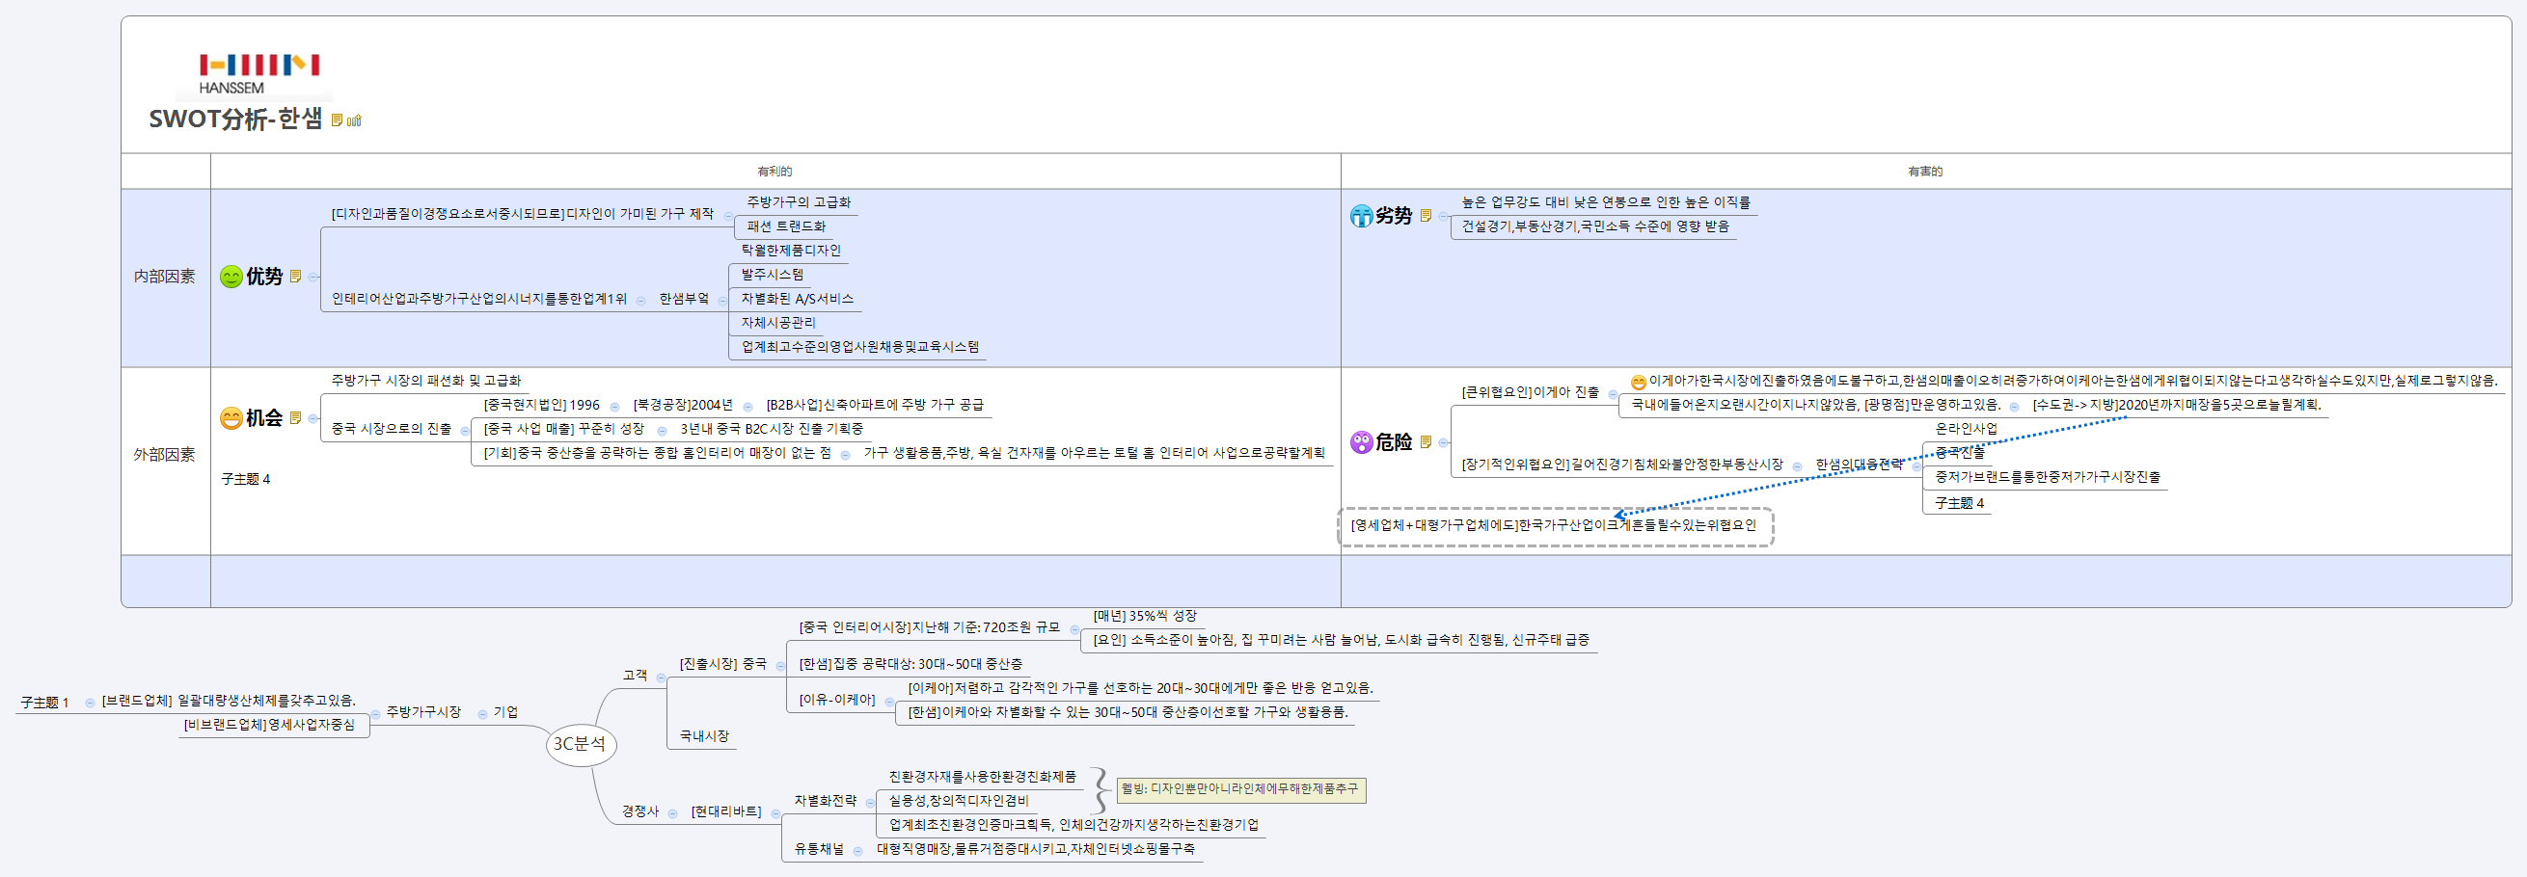
Task: Open the note icon beside SWOT分析 title
Action: (337, 120)
